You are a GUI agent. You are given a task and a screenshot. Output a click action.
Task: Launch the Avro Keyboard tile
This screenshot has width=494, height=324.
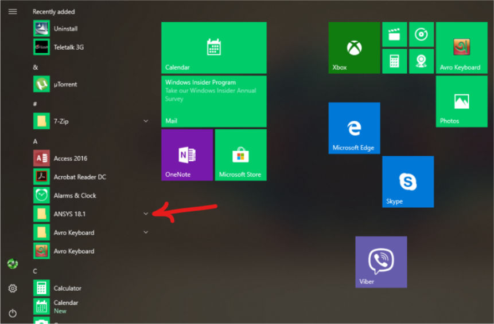pos(461,48)
